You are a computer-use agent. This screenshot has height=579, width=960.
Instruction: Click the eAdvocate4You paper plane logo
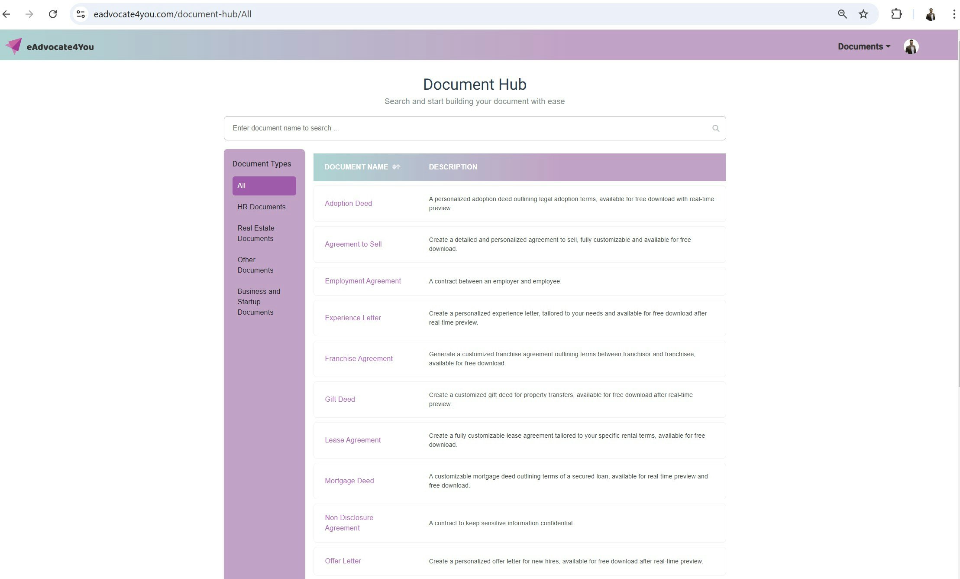click(x=14, y=46)
